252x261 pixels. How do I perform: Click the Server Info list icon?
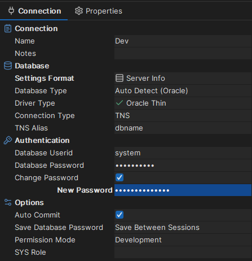(120, 78)
